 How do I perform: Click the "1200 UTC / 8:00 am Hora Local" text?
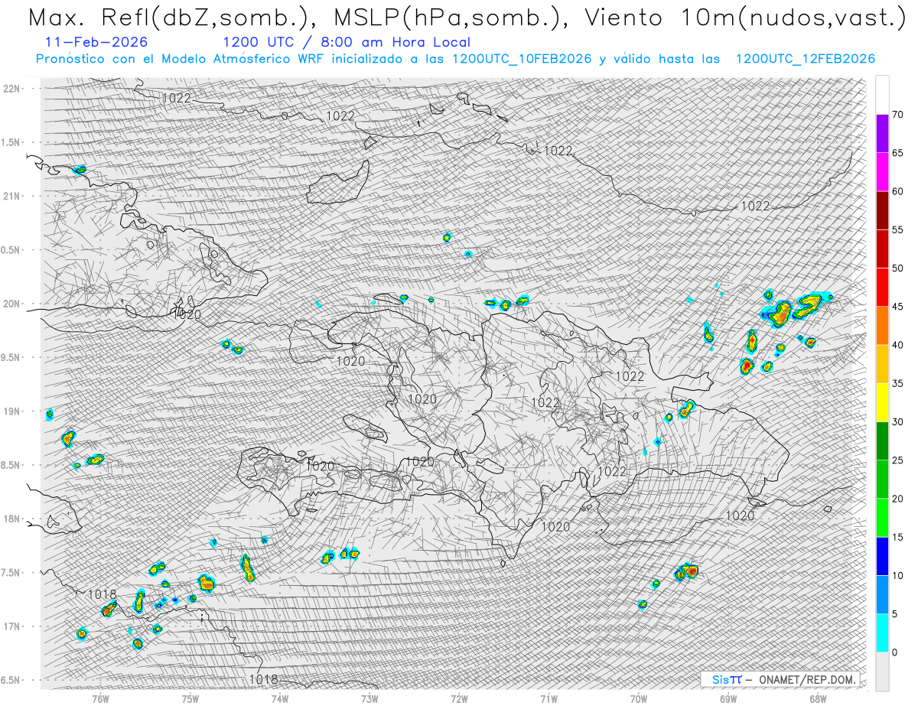[x=347, y=42]
